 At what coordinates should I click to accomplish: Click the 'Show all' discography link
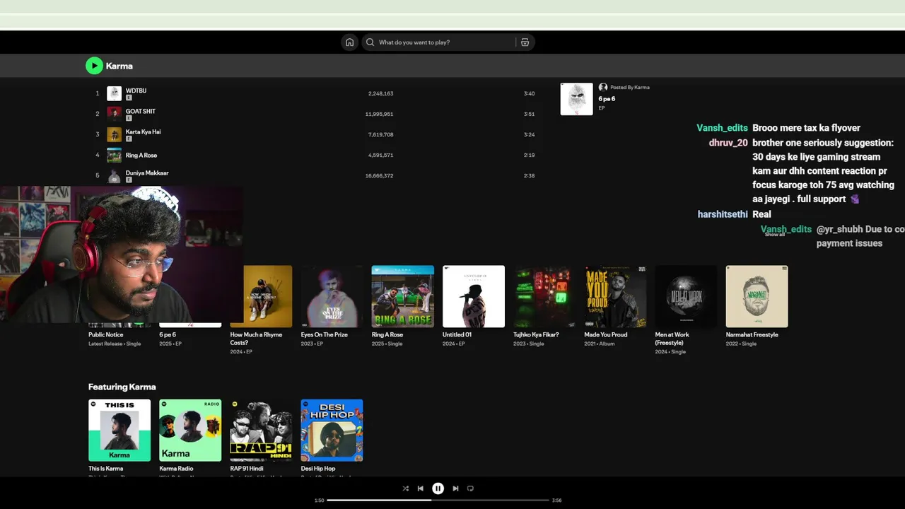(x=775, y=234)
